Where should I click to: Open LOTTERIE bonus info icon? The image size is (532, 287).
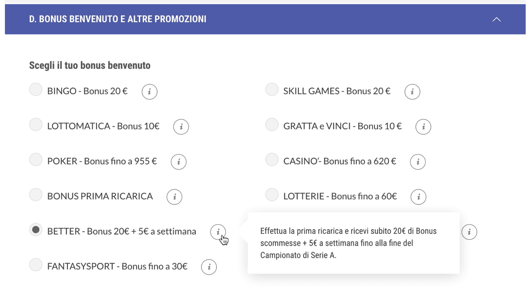pos(418,197)
